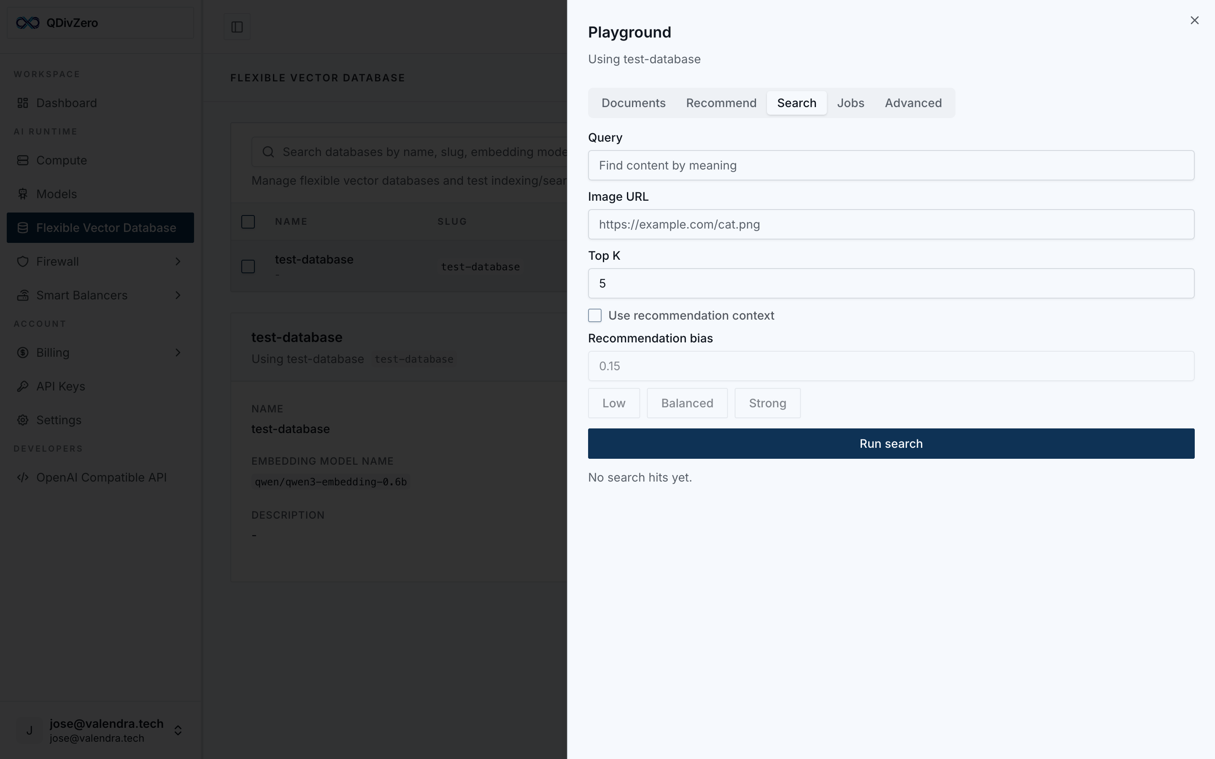The image size is (1215, 759).
Task: Go to Compute page
Action: click(x=100, y=160)
